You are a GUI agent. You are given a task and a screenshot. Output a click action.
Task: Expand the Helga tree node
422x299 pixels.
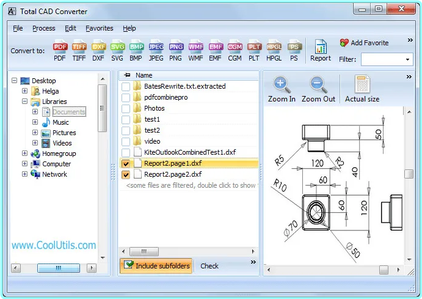[24, 90]
